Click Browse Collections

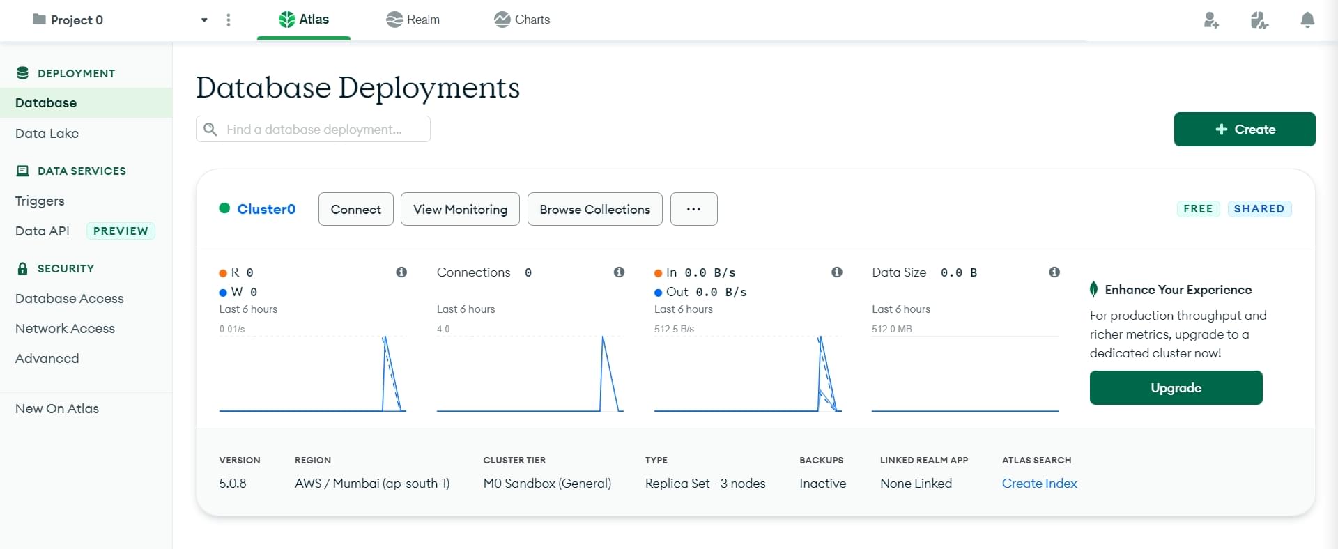coord(595,209)
